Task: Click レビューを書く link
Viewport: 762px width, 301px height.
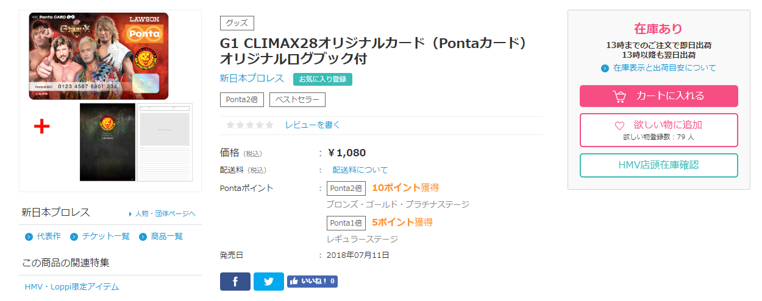Action: [313, 125]
